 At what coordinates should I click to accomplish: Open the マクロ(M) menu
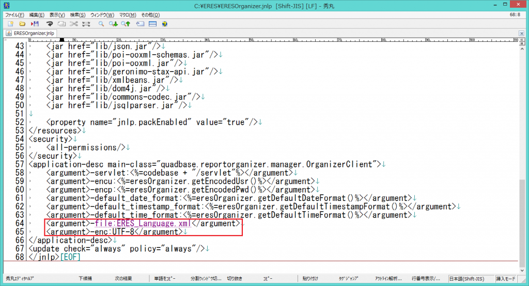pos(127,15)
